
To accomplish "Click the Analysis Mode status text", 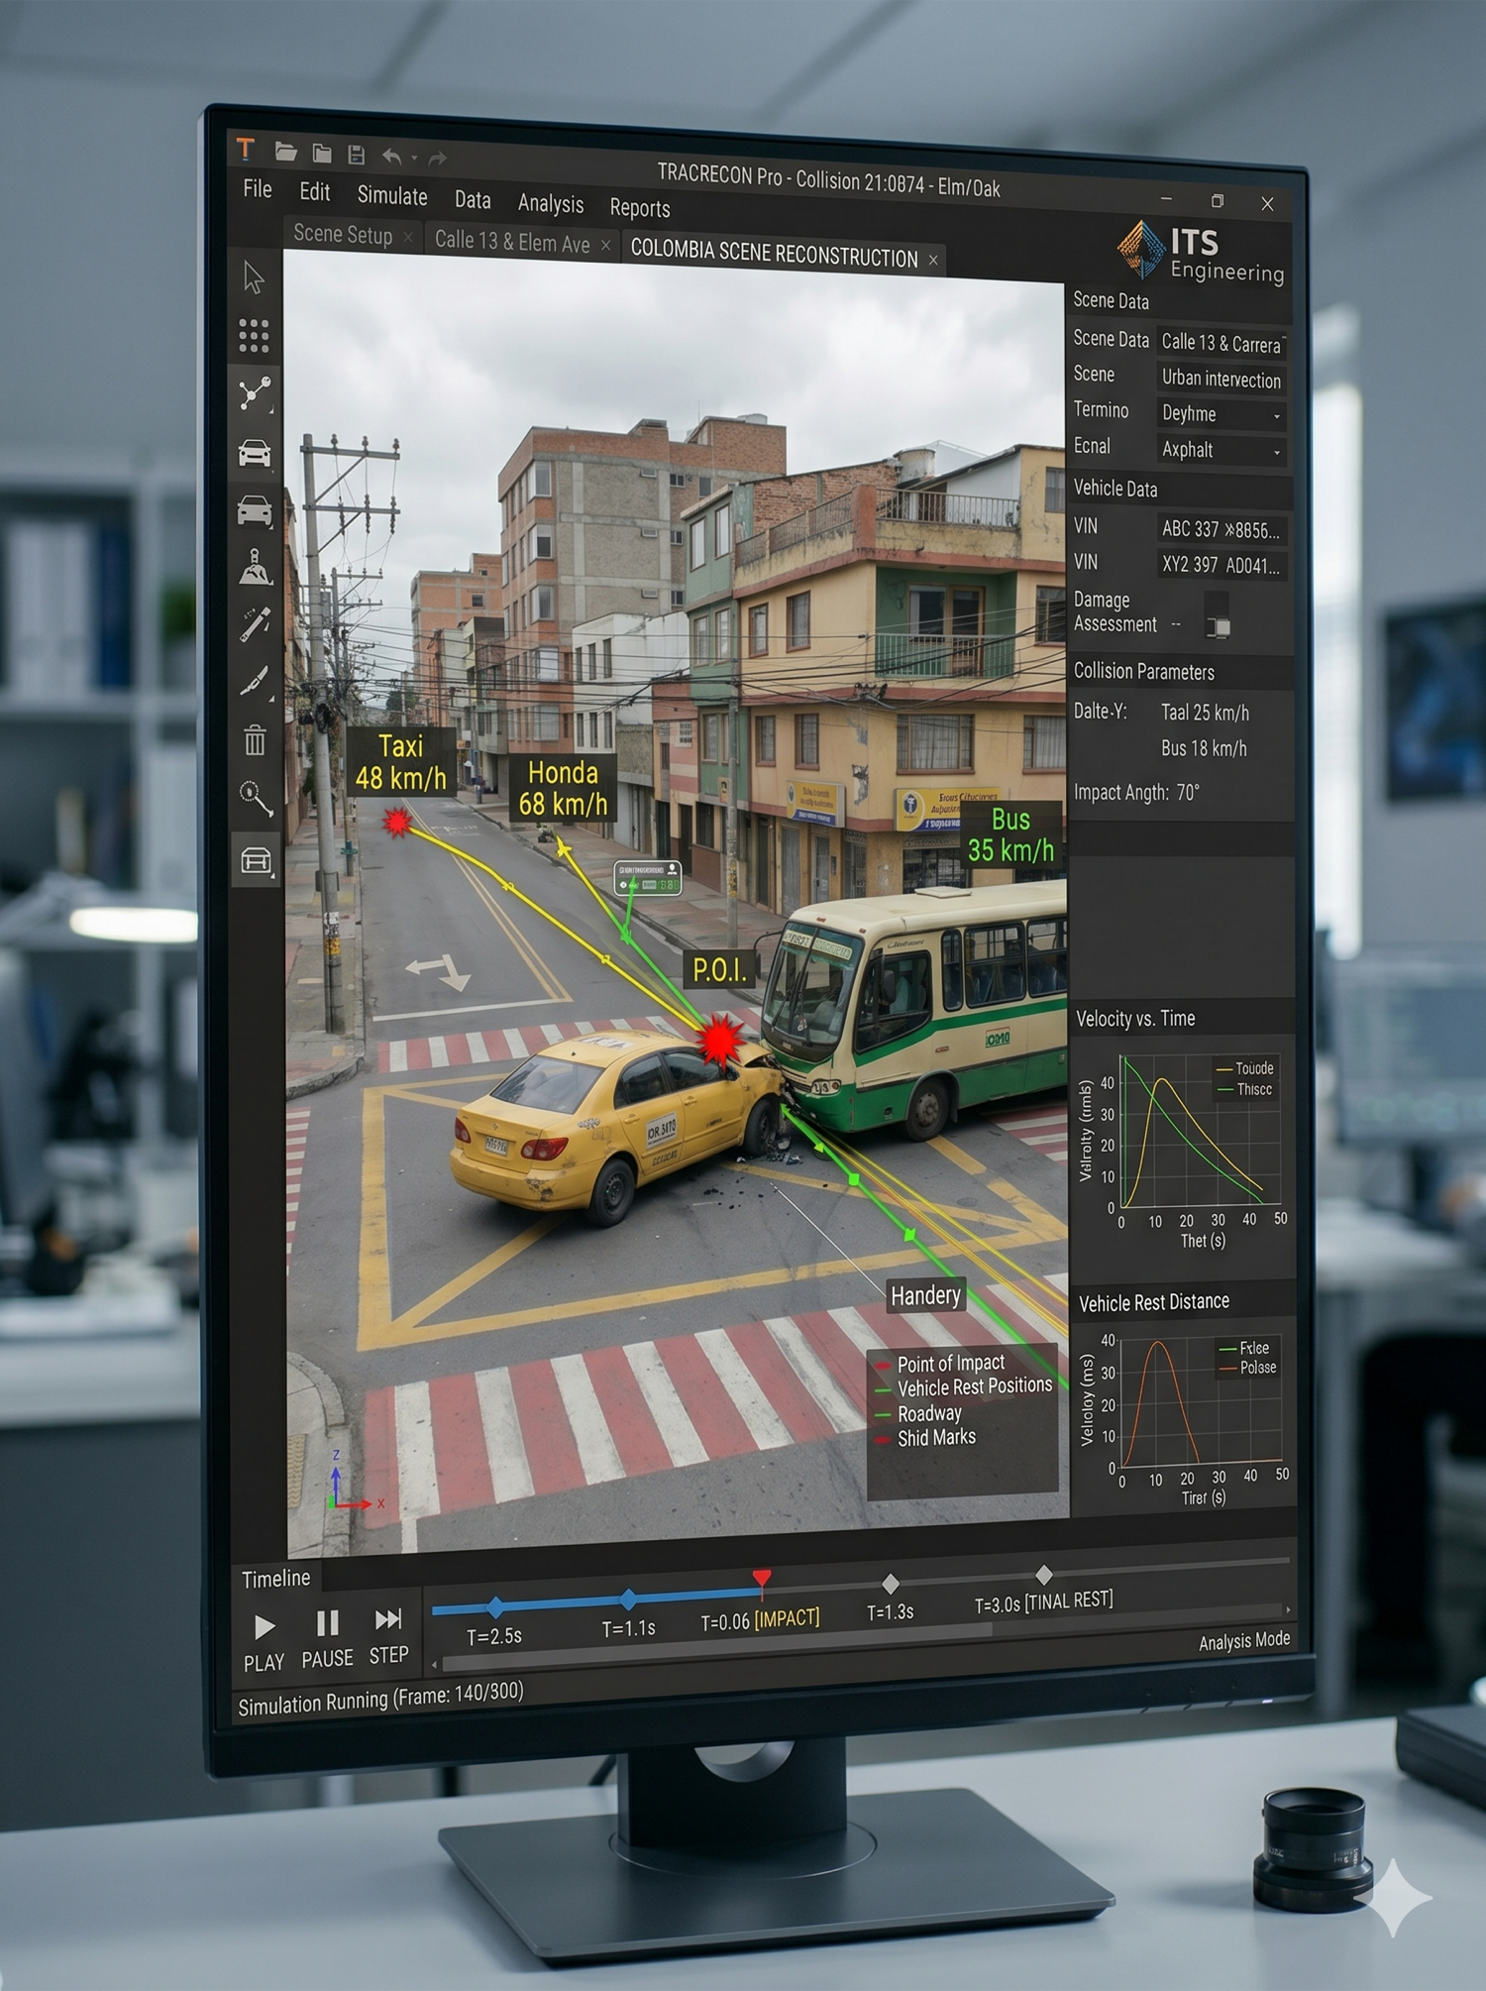I will [x=1244, y=1641].
